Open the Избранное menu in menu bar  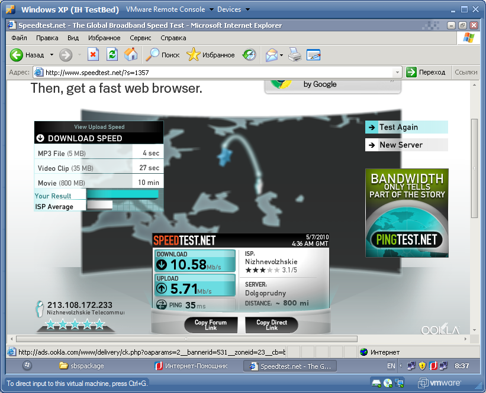104,38
